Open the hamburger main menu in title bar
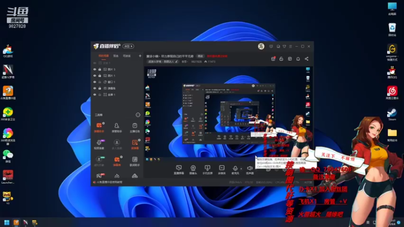This screenshot has height=227, width=404. coord(290,46)
